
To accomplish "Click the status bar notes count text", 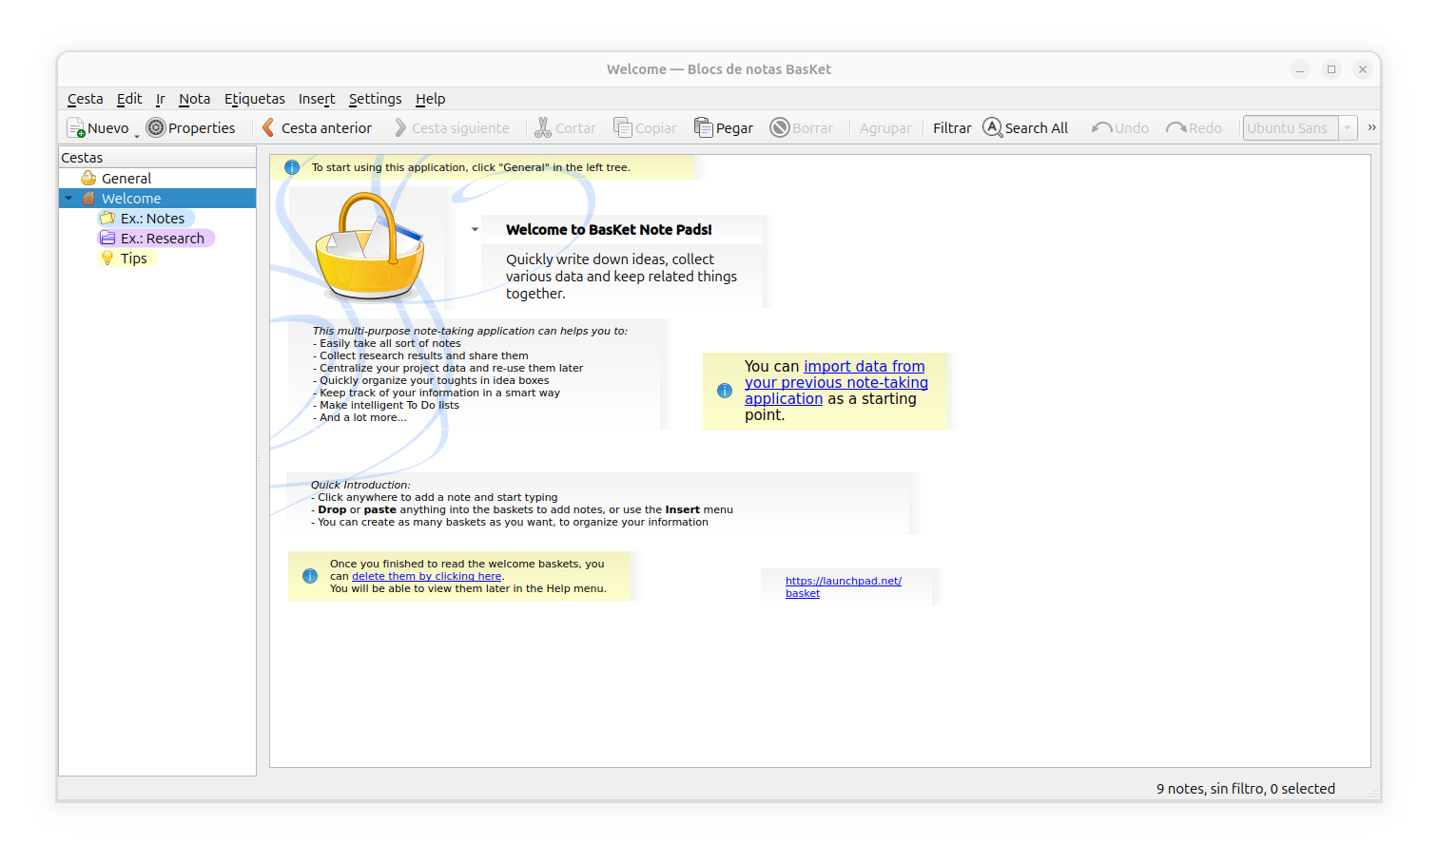I will coord(1246,789).
